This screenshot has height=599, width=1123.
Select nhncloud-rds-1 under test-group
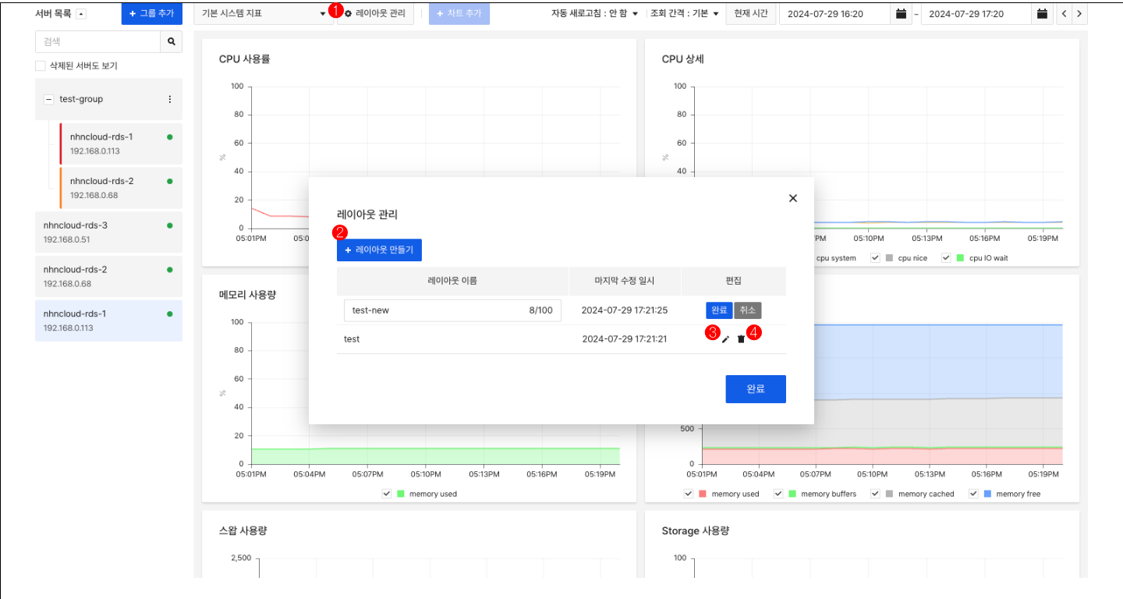121,144
